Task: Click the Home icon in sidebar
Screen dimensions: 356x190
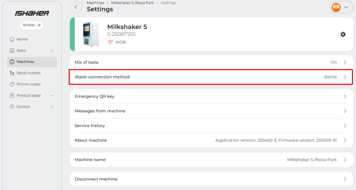Action: click(x=12, y=39)
